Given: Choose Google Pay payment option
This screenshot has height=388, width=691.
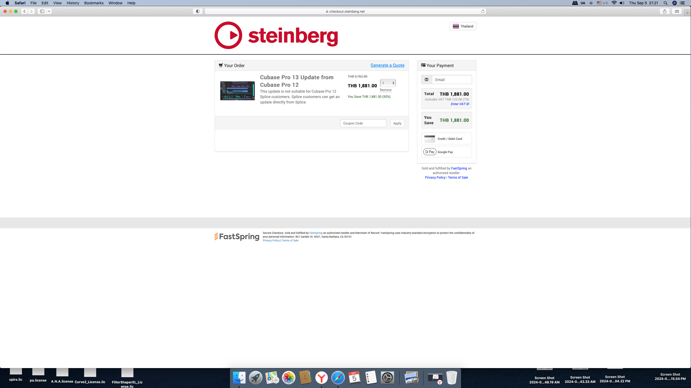Looking at the screenshot, I should [x=446, y=152].
